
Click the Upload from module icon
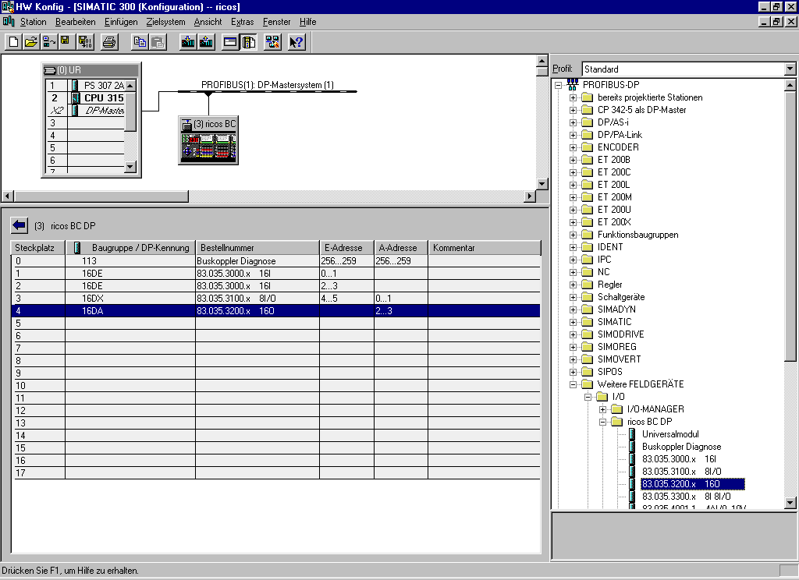(206, 42)
